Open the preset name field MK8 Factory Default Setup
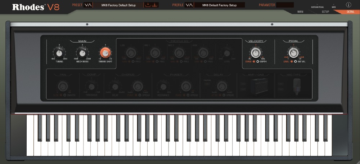The width and height of the screenshot is (360, 164). click(118, 5)
